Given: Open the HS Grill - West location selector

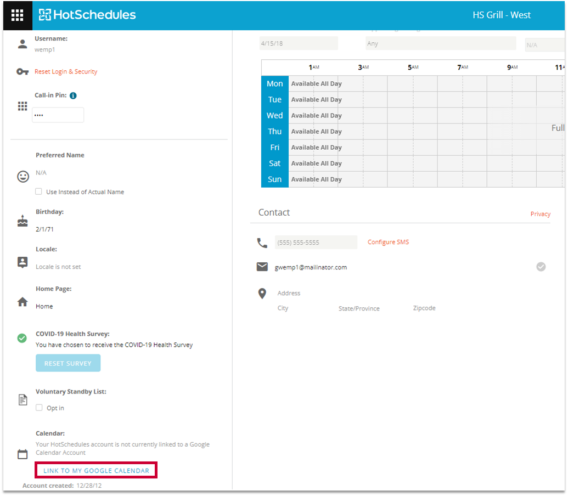Looking at the screenshot, I should pos(501,15).
